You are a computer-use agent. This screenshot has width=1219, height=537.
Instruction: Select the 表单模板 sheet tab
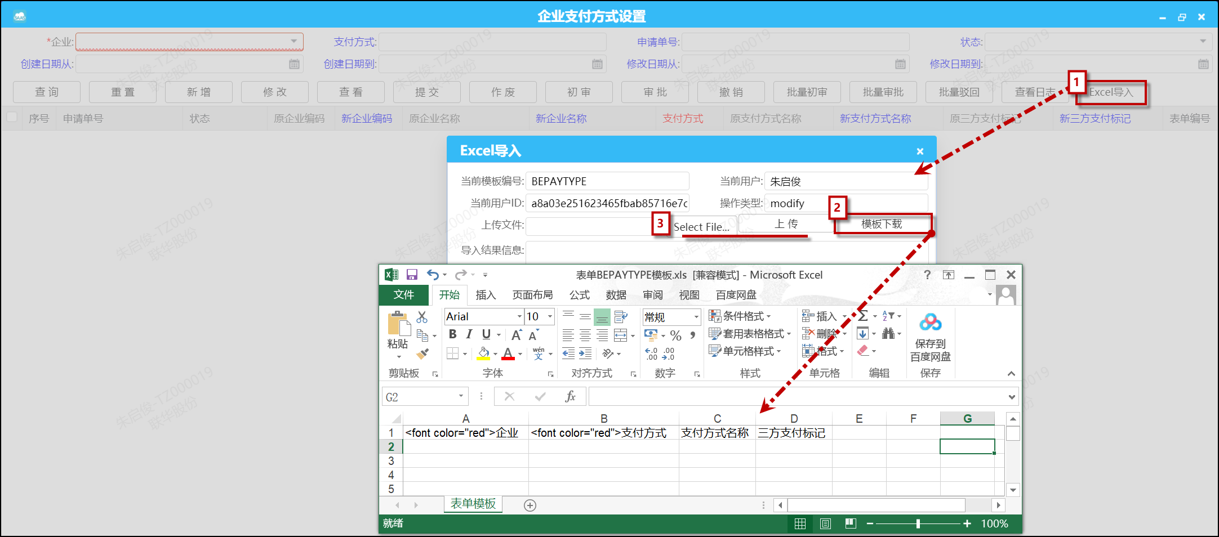tap(473, 504)
